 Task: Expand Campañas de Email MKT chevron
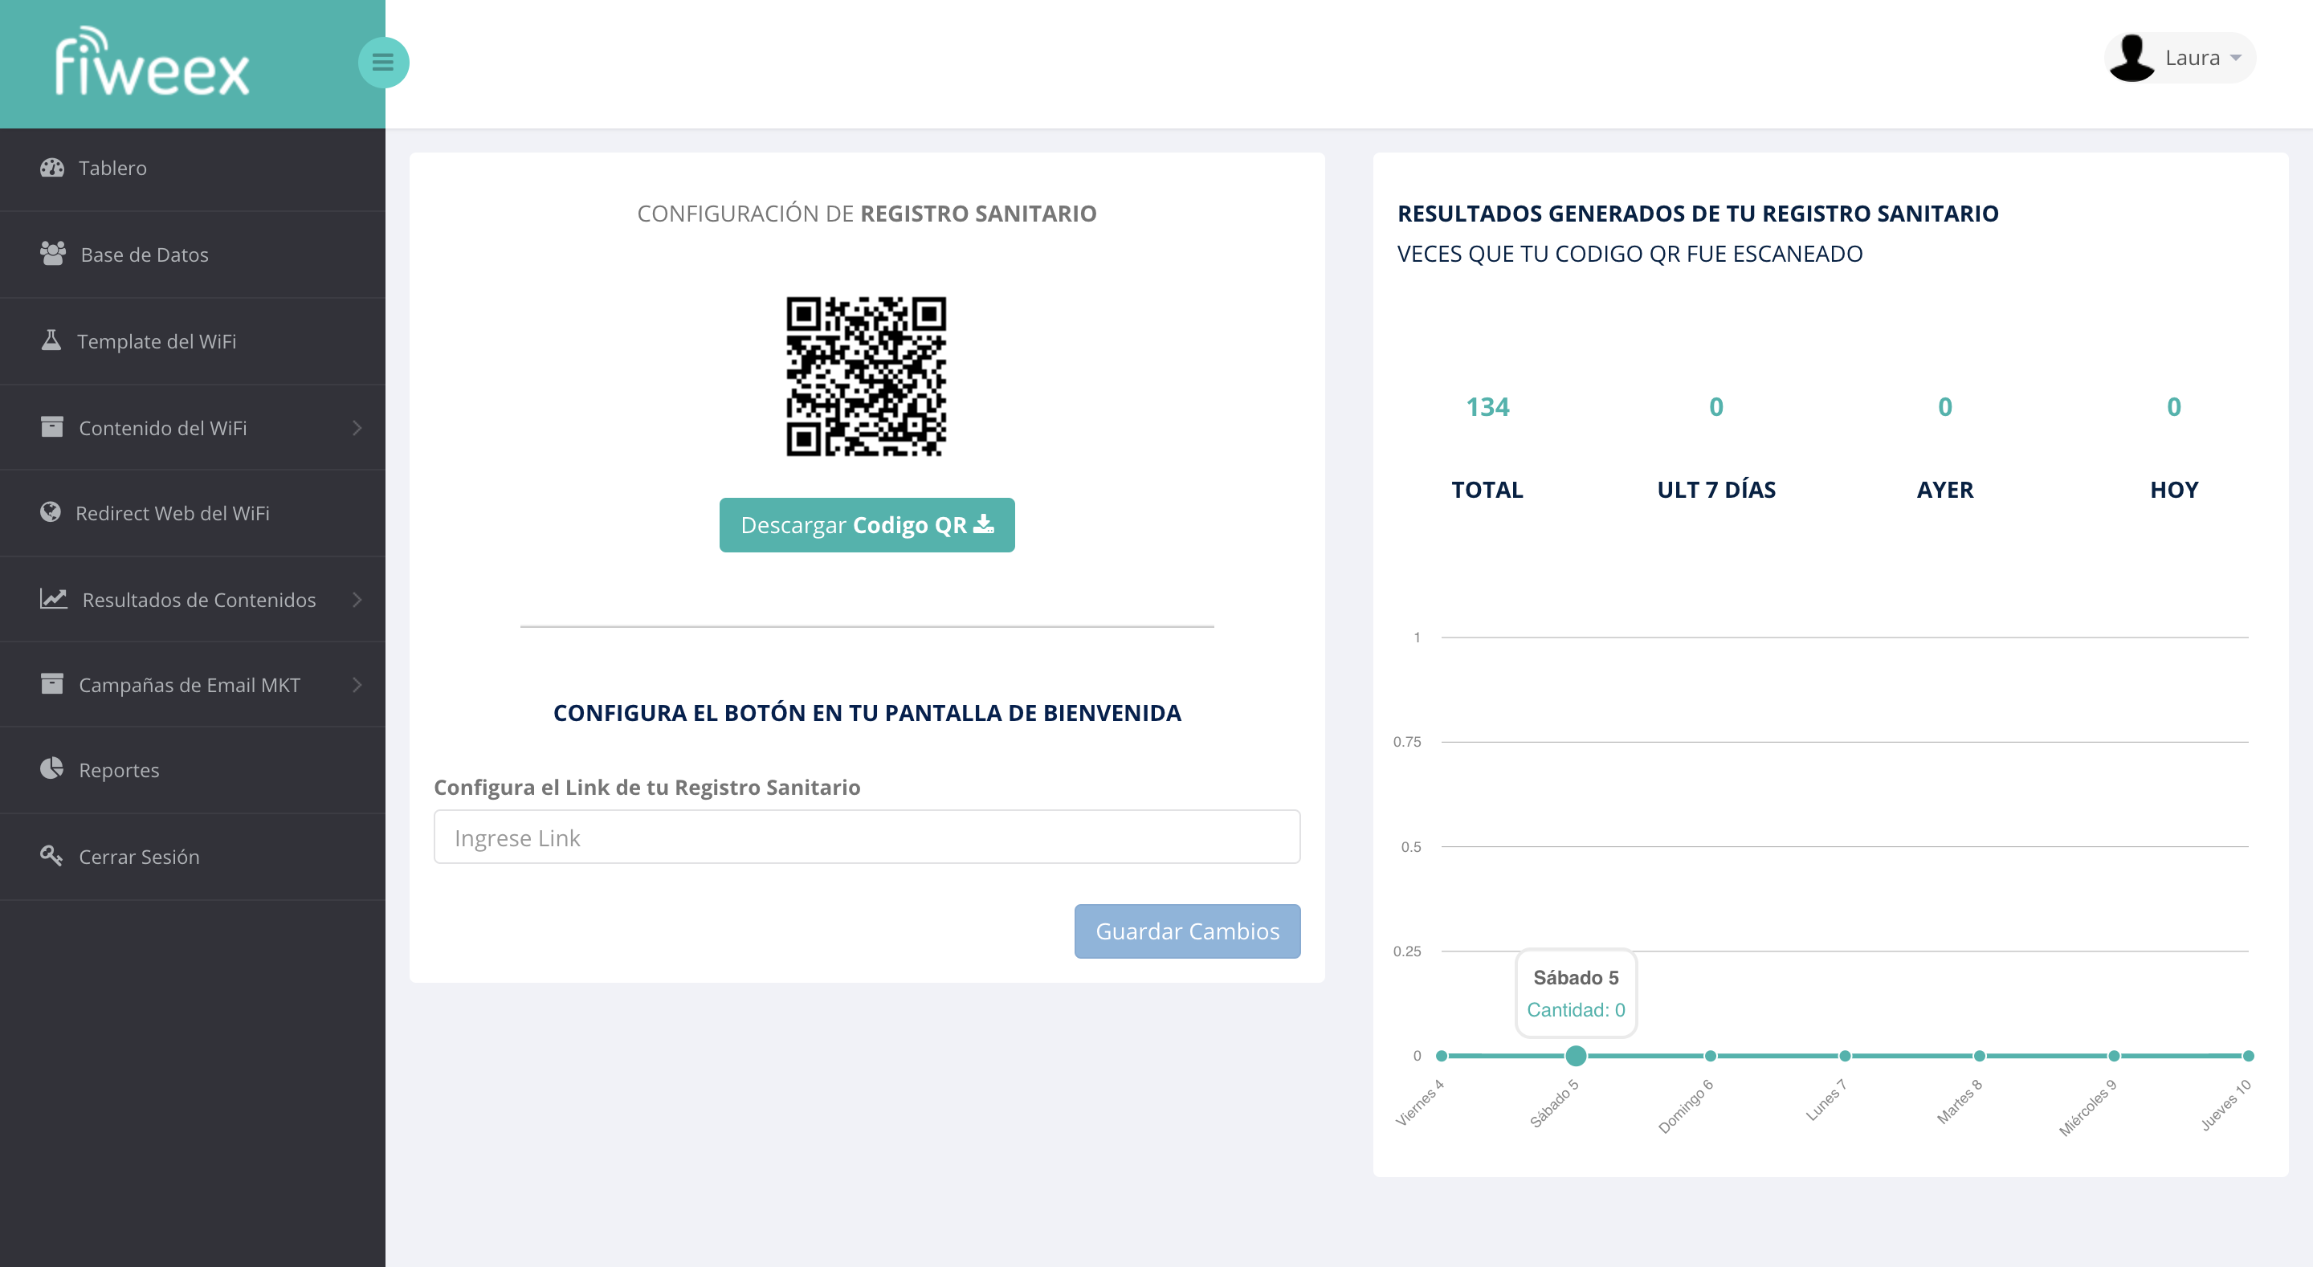pos(357,685)
